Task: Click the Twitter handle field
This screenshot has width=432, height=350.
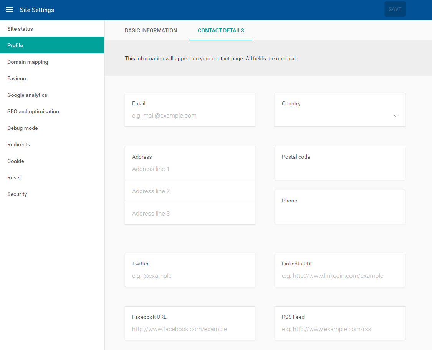Action: [x=190, y=275]
